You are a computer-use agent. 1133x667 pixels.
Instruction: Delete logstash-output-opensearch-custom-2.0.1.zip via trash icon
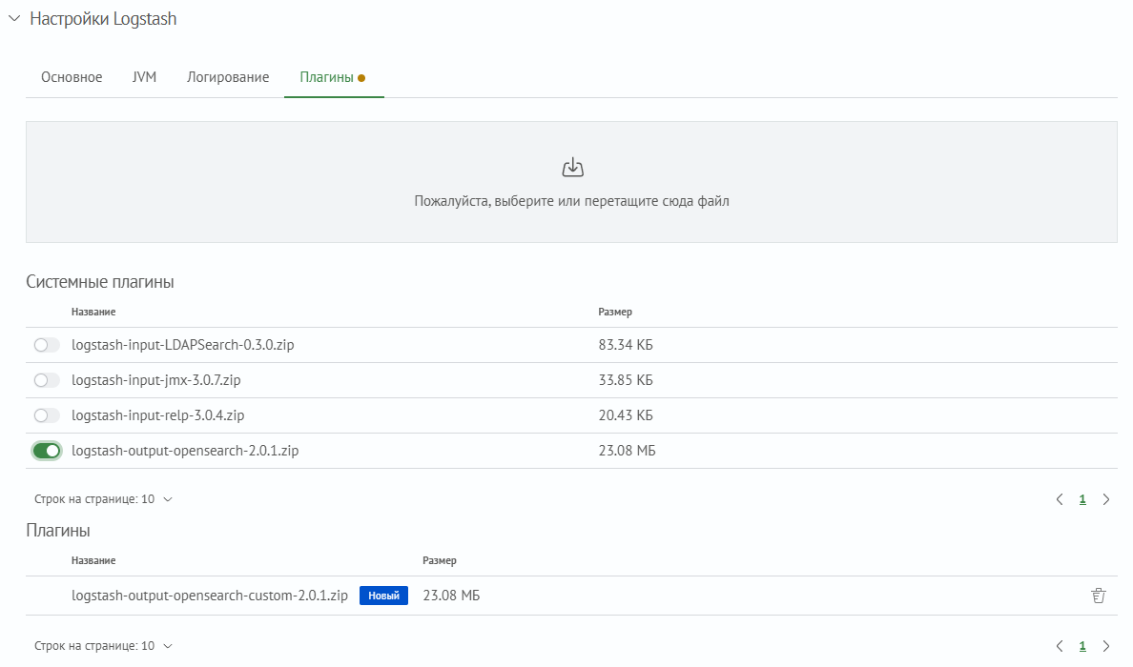coord(1098,595)
